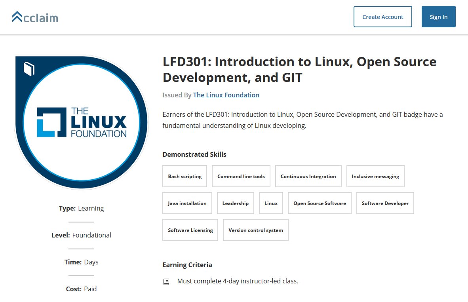This screenshot has width=468, height=302.
Task: Click the Inclusive messaging skill tag
Action: 375,176
